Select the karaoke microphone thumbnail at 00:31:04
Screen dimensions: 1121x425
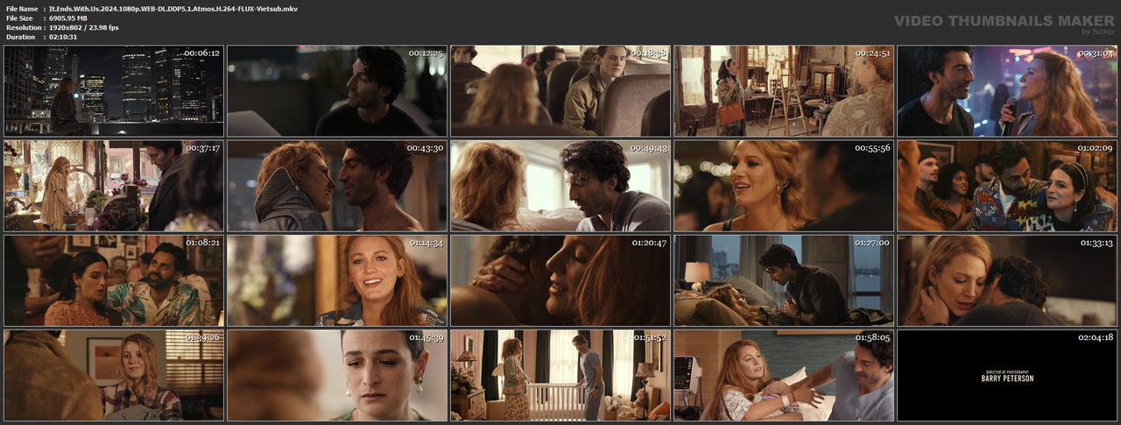point(1007,91)
